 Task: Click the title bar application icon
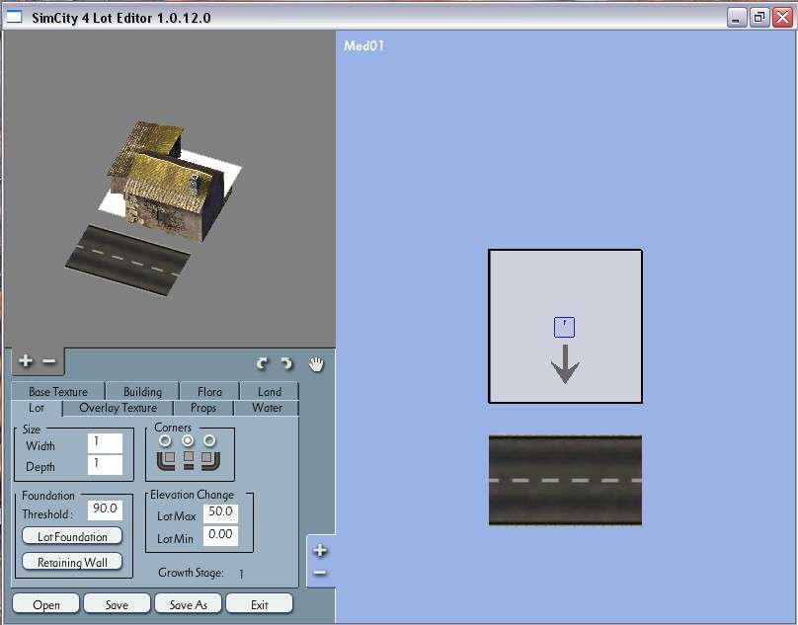(14, 18)
